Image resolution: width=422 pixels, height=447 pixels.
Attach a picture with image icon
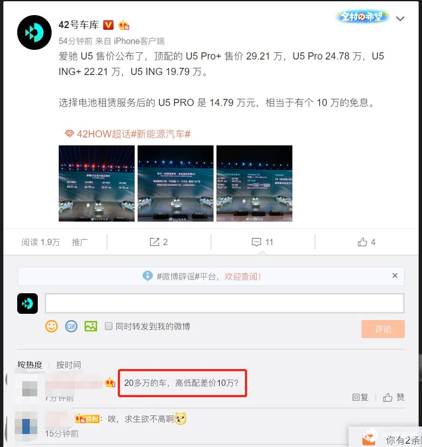(91, 326)
